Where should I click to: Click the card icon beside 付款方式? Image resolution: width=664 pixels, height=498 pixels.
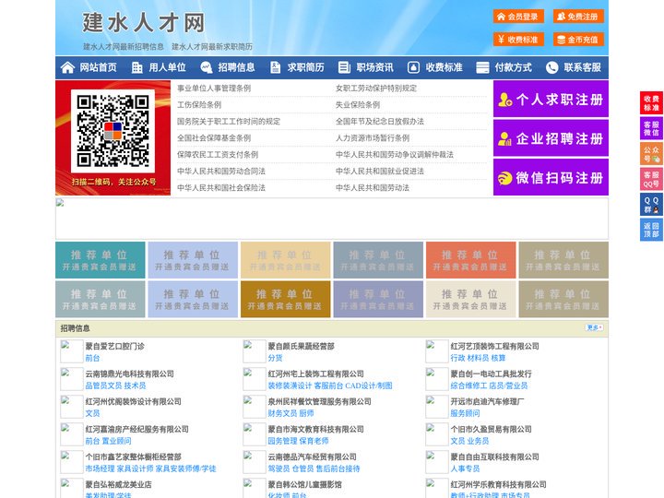(482, 67)
